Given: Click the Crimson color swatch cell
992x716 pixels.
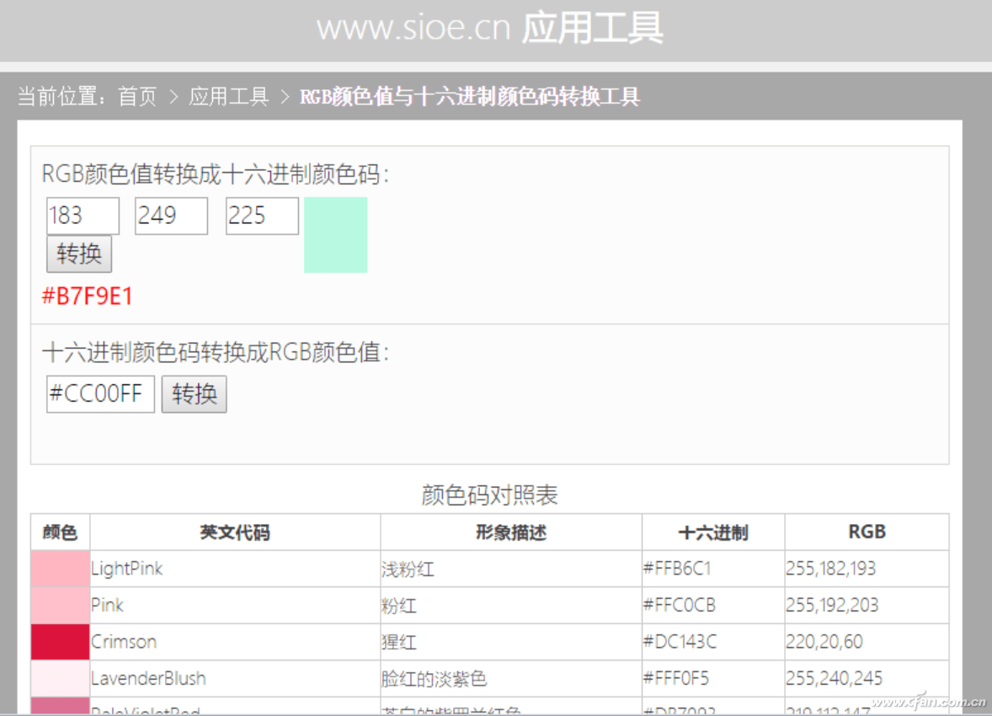Looking at the screenshot, I should (60, 642).
